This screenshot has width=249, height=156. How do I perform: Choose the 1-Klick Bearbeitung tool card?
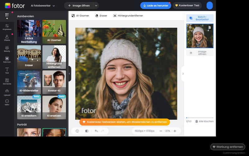29,32
